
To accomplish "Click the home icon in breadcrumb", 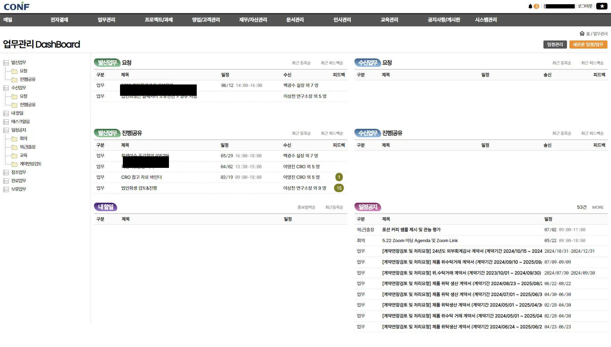I will [582, 34].
